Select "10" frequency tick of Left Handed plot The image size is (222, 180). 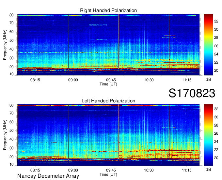pyautogui.click(x=11, y=164)
